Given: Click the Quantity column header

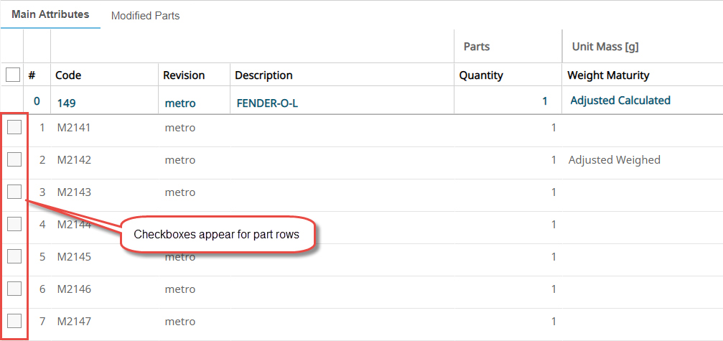Looking at the screenshot, I should click(481, 75).
